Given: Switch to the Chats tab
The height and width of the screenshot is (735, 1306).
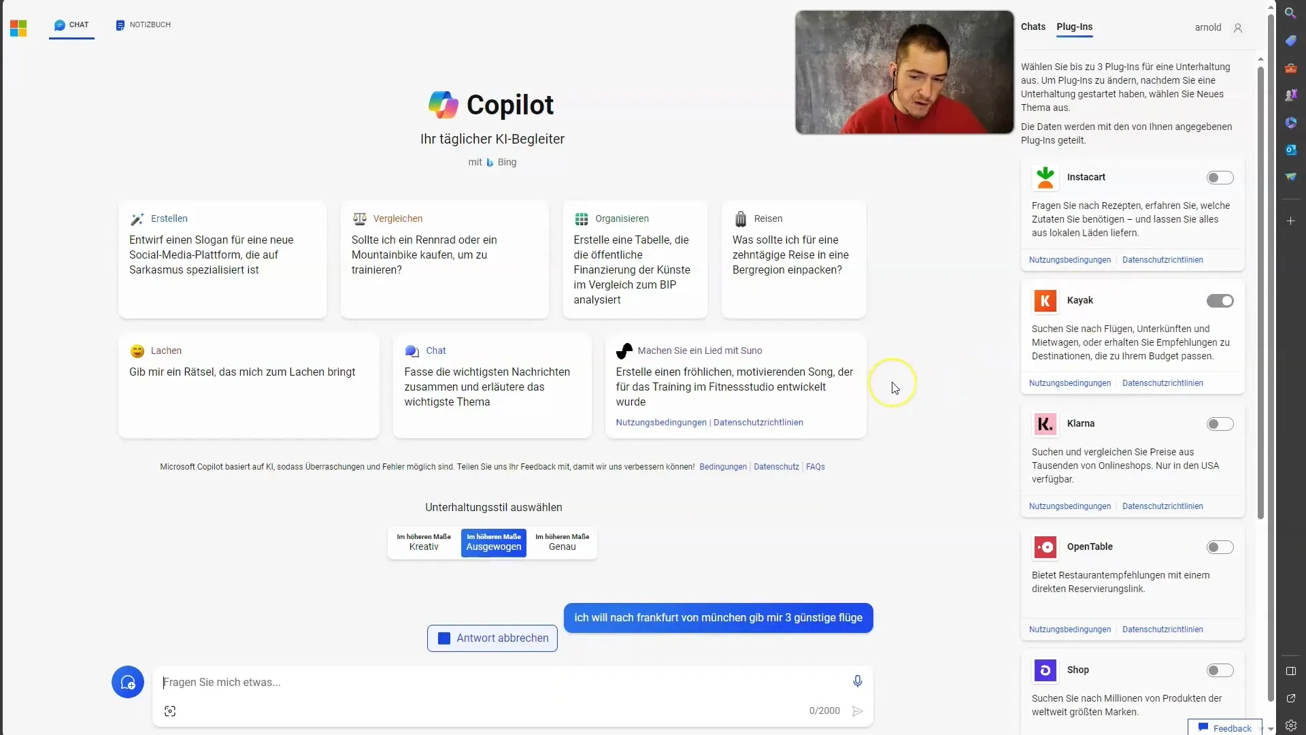Looking at the screenshot, I should (1033, 26).
